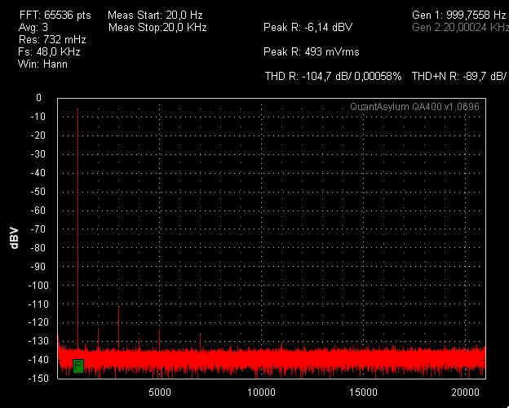Click the 15000 tick on frequency axis
Screen dimensions: 509x408
363,392
